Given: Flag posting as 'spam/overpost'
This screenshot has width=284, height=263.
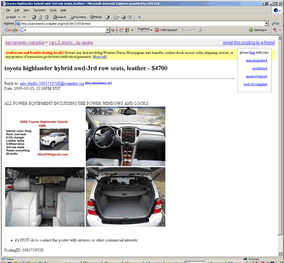Looking at the screenshot, I should pos(256,77).
